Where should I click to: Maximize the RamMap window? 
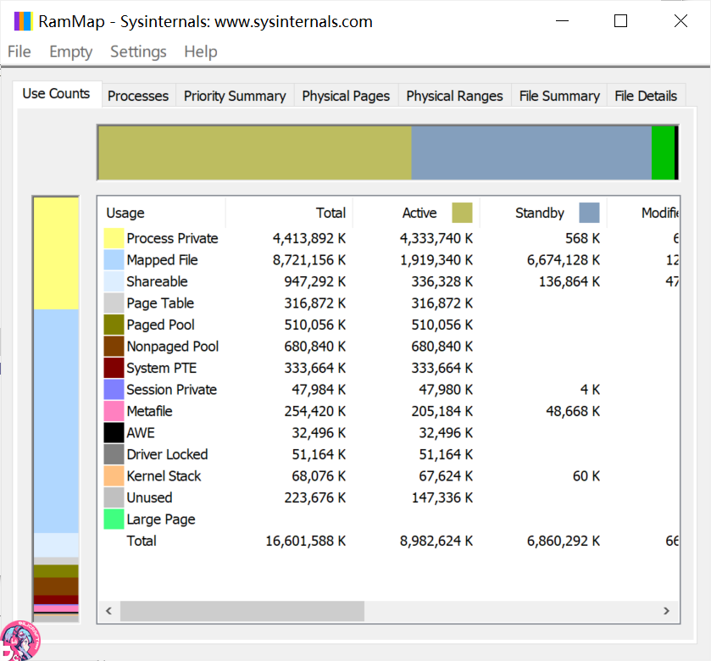point(620,21)
